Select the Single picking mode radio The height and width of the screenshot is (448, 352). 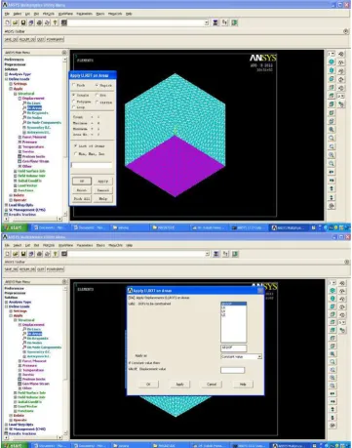pyautogui.click(x=74, y=95)
